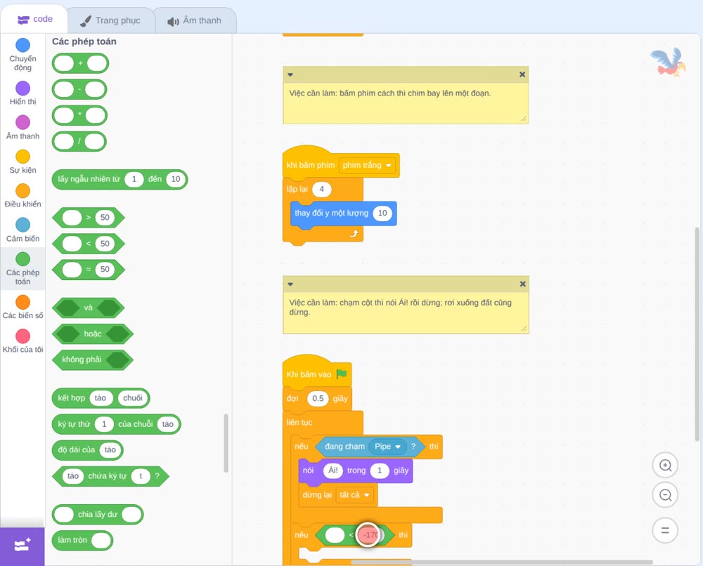Switch to the Trang phục tab

pos(110,20)
